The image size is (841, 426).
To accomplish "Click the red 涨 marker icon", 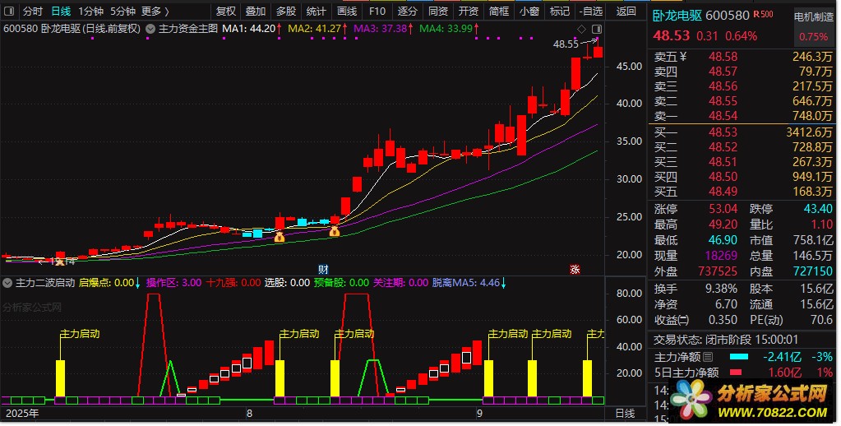I will coord(575,270).
